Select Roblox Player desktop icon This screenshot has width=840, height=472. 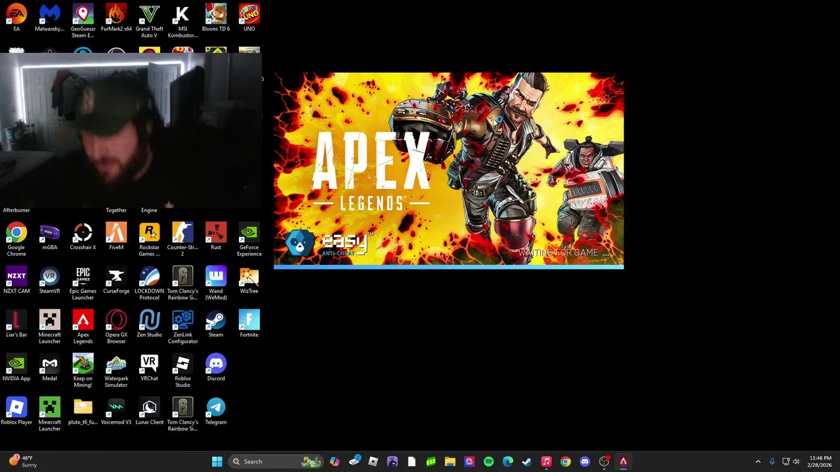[16, 412]
